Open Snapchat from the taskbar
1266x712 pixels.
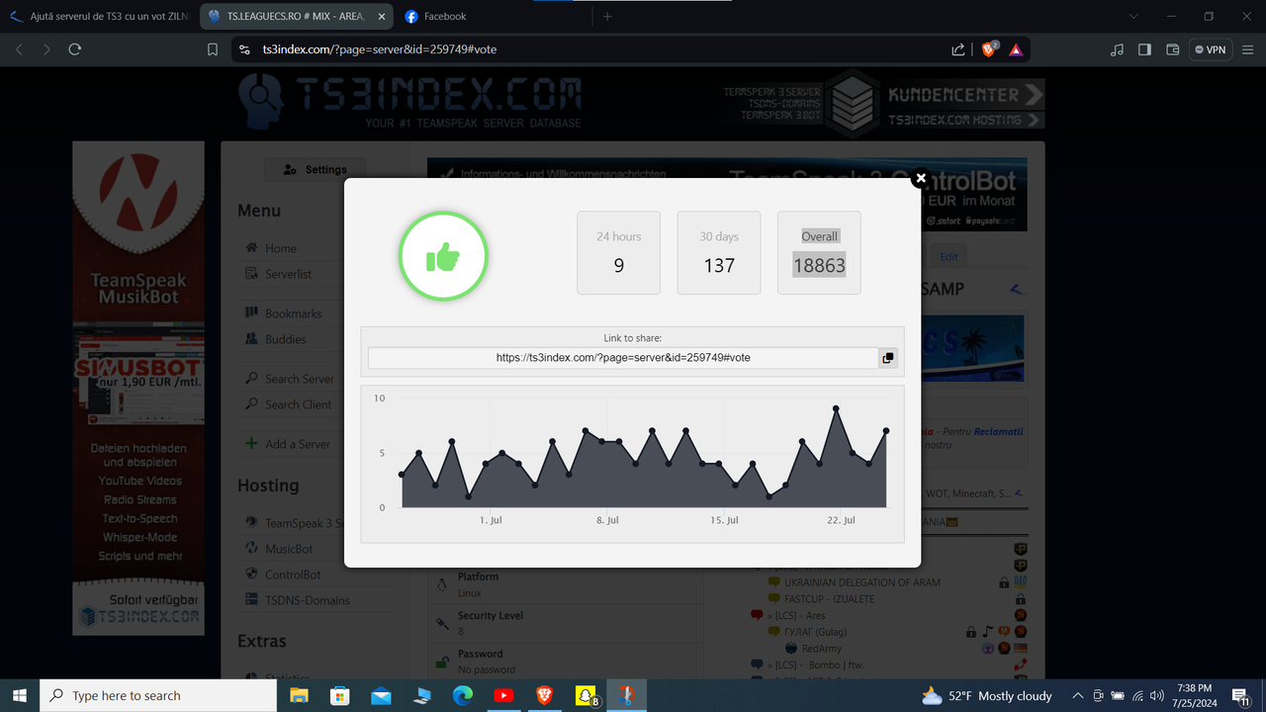point(586,696)
